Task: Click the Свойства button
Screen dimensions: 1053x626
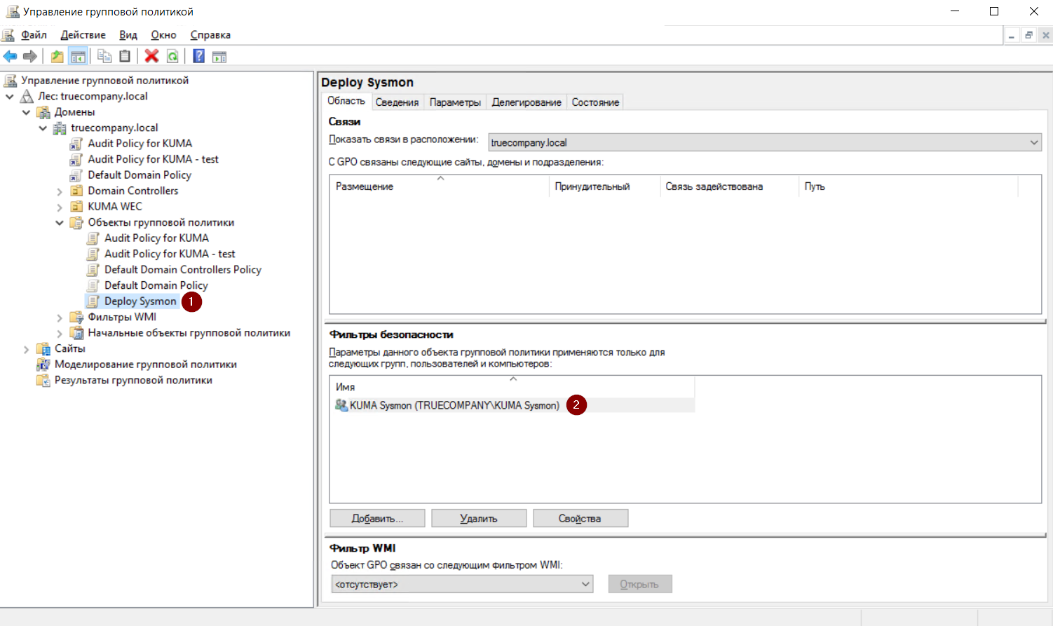Action: point(580,519)
